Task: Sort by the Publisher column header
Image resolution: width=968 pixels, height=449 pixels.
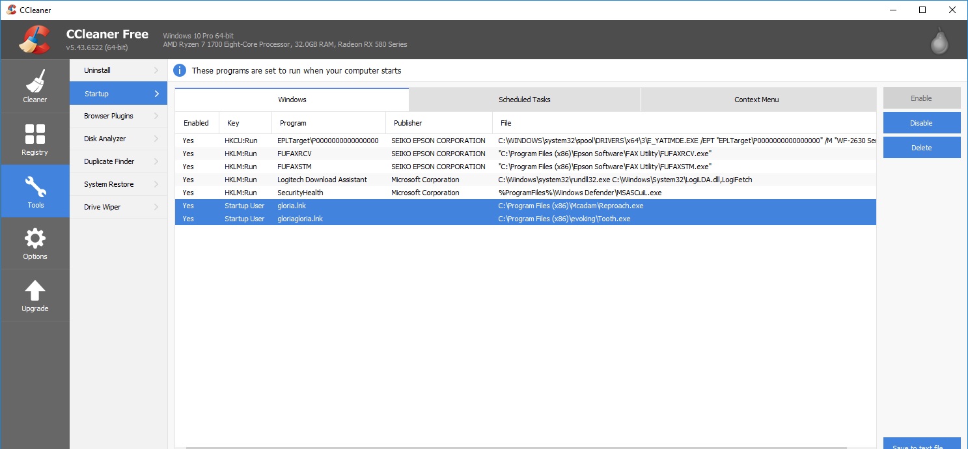Action: click(x=439, y=123)
